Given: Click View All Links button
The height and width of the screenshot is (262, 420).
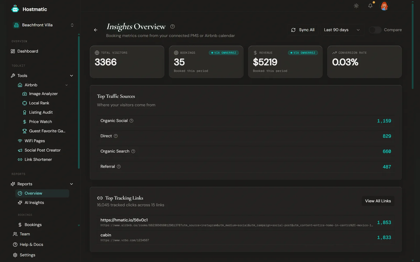Looking at the screenshot, I should pos(378,201).
